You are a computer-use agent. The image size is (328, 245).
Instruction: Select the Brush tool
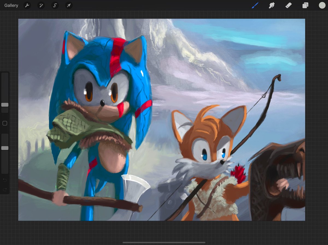click(255, 5)
